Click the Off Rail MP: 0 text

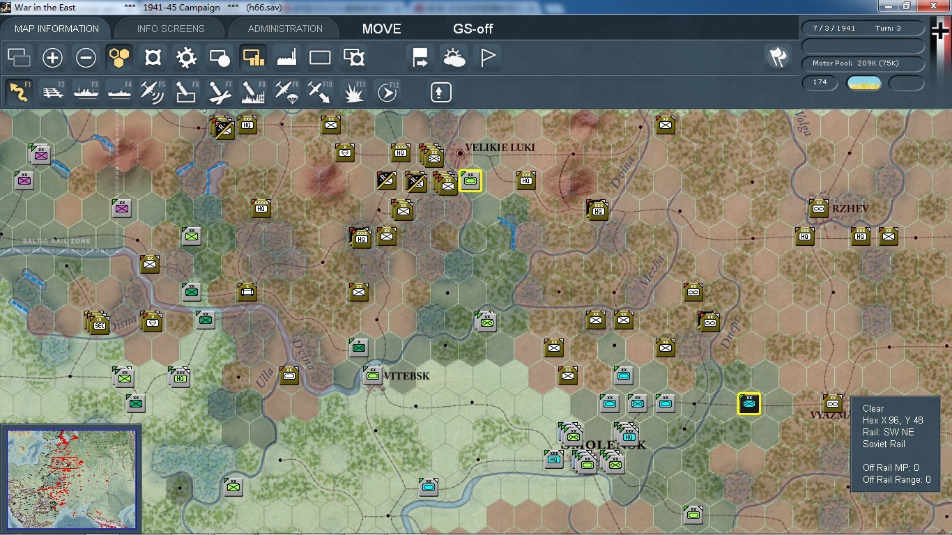tap(891, 467)
